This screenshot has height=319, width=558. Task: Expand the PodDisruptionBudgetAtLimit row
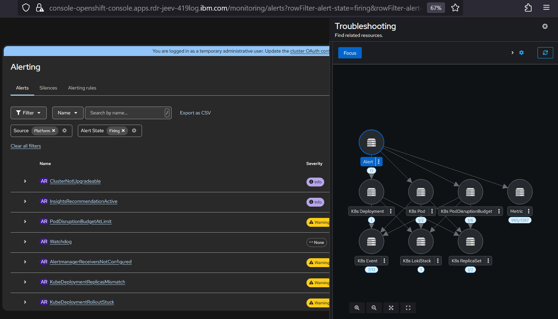tap(25, 221)
